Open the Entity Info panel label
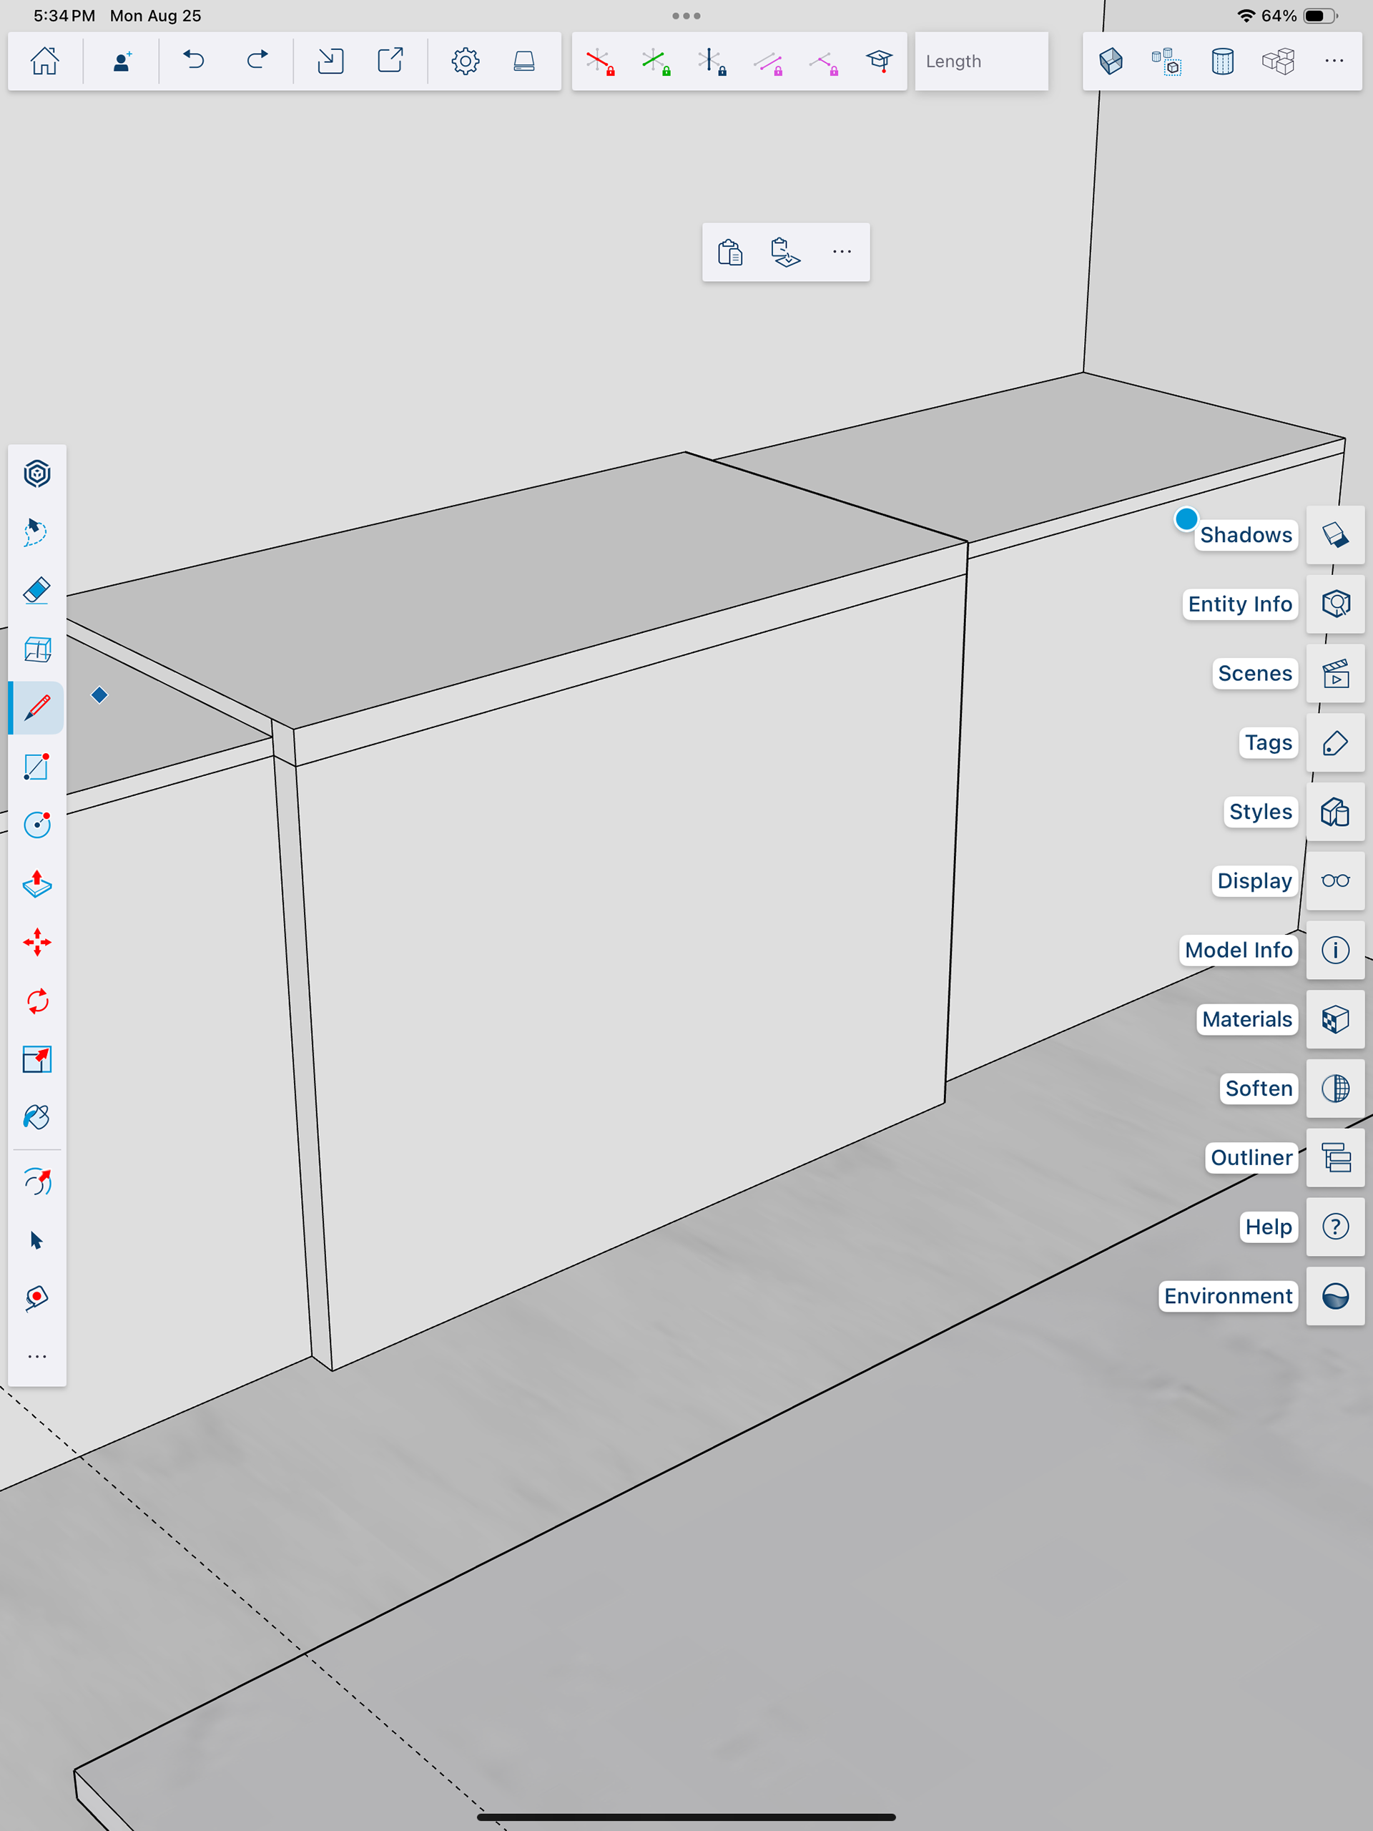The width and height of the screenshot is (1373, 1831). pos(1239,604)
